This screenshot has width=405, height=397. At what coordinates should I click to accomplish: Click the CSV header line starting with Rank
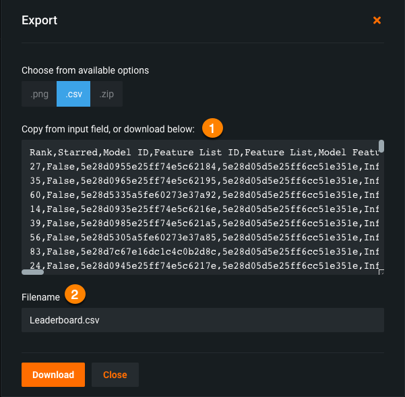(x=202, y=153)
